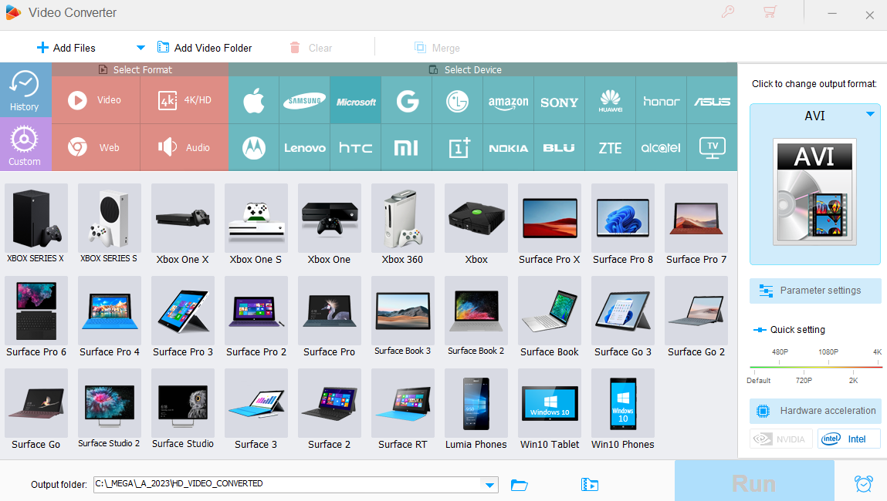Open the shopping cart purchase icon
The width and height of the screenshot is (887, 501).
[769, 12]
